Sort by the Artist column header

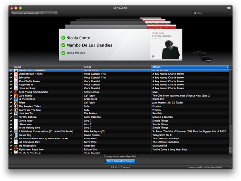coord(117,67)
